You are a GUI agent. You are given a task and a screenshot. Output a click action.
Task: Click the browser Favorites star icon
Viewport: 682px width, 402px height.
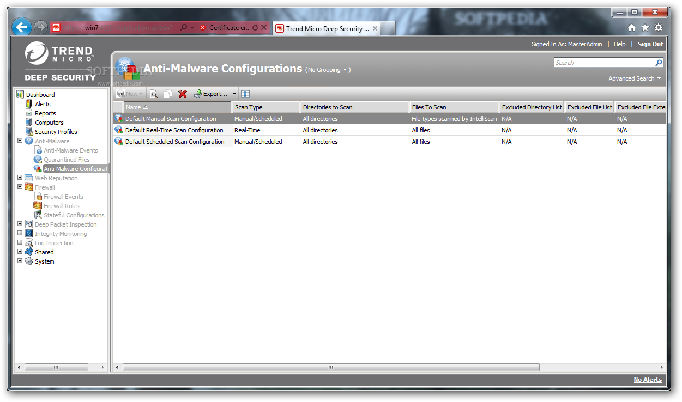pos(645,27)
